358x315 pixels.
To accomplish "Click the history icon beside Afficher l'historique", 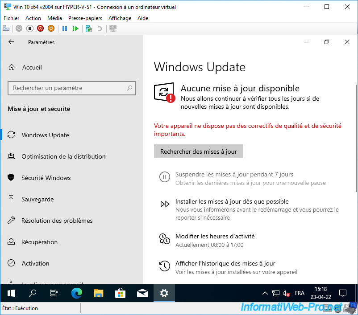I will [165, 266].
